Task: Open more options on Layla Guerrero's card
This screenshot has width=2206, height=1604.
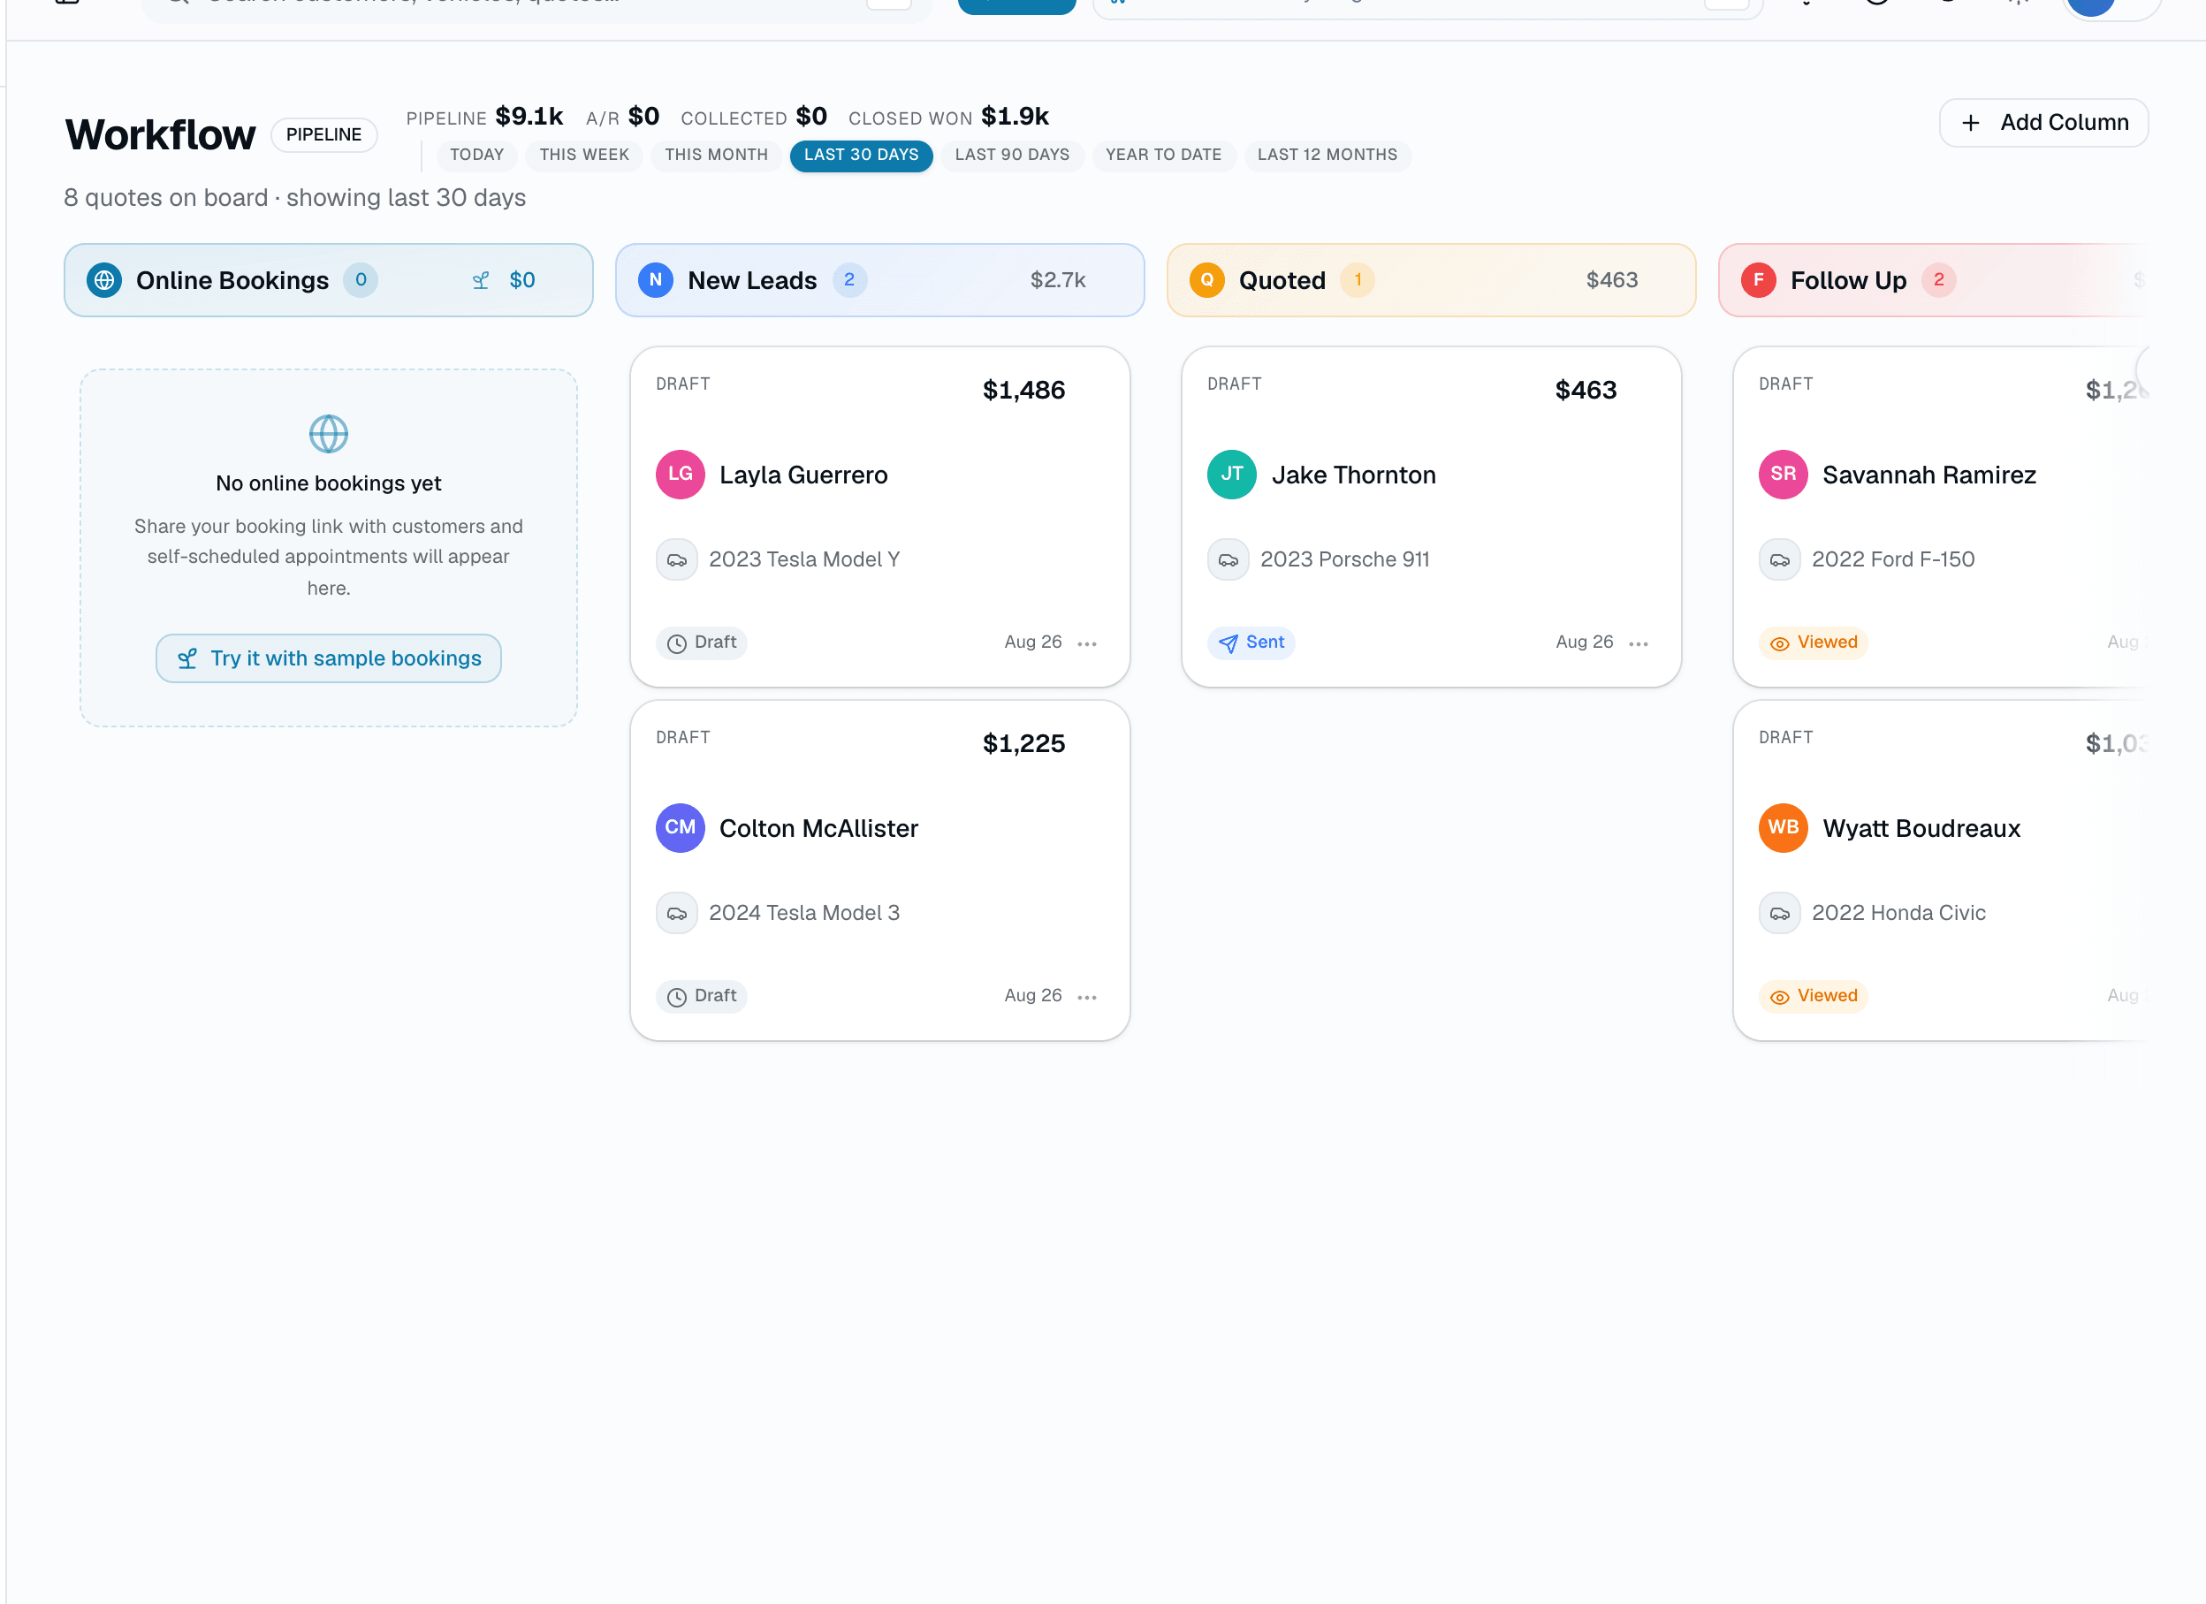Action: pyautogui.click(x=1087, y=643)
